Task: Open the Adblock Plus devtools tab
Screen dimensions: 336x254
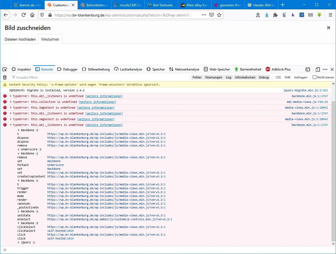Action: coord(278,69)
